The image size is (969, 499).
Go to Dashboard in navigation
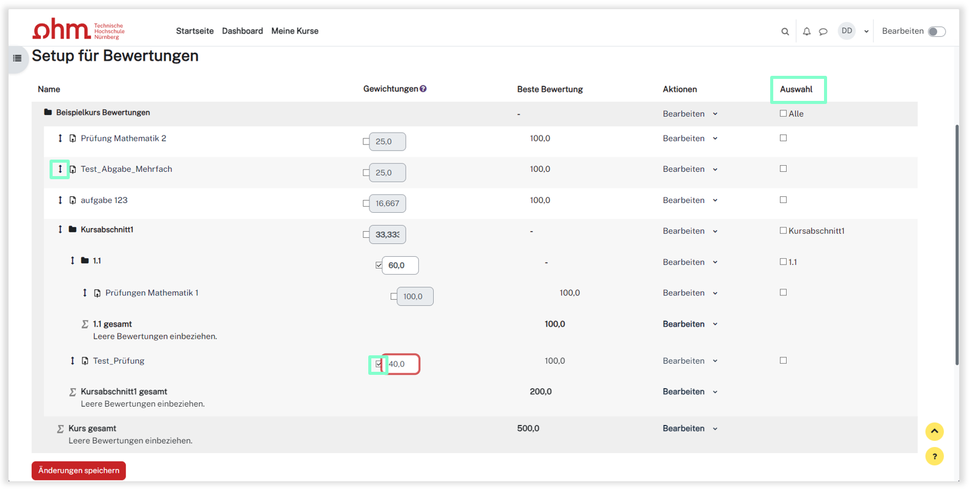(242, 31)
